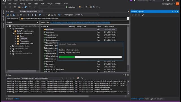Click the Latest column header
The height and width of the screenshot is (102, 181).
(x=100, y=26)
